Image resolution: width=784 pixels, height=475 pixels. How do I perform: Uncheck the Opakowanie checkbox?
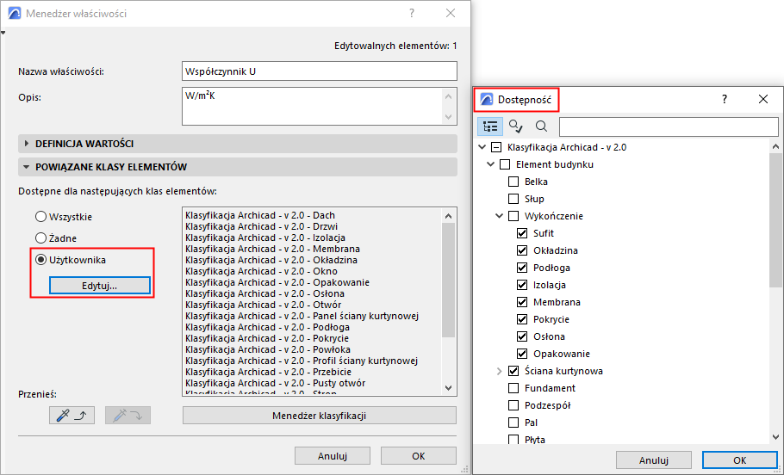pos(522,354)
